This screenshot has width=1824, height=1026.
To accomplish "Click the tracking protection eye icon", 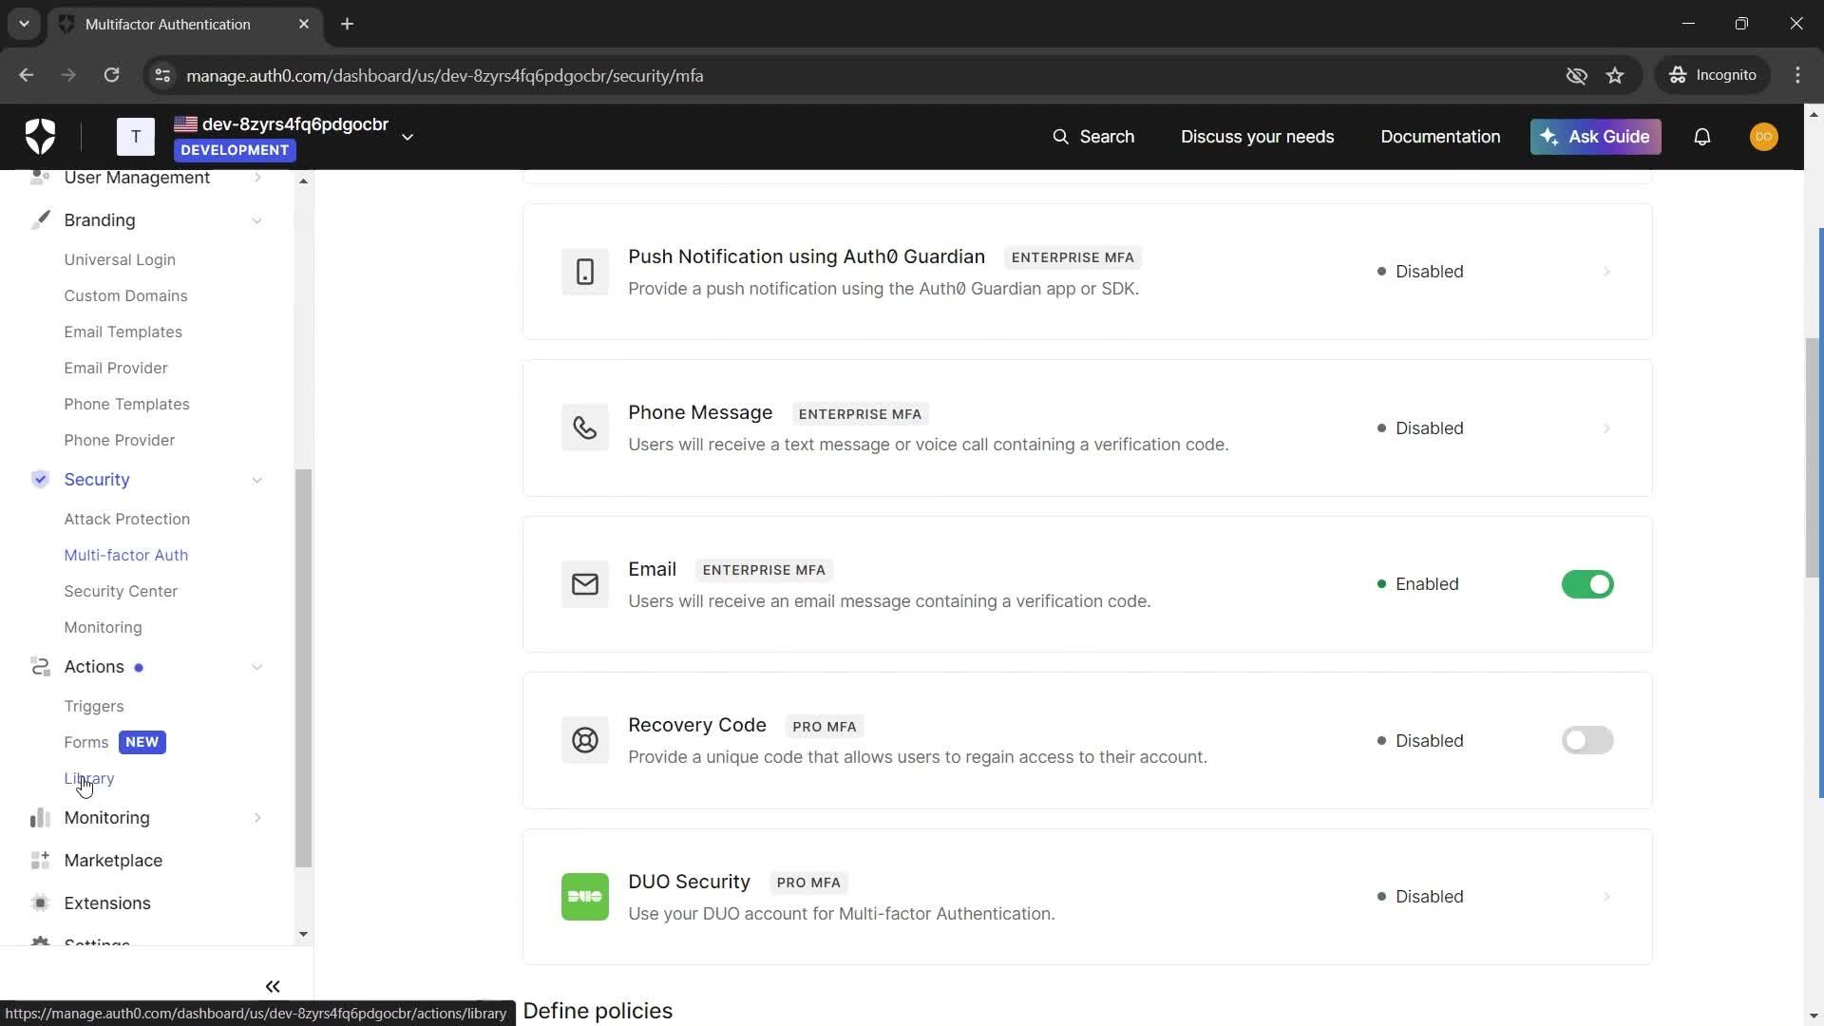I will [1576, 75].
